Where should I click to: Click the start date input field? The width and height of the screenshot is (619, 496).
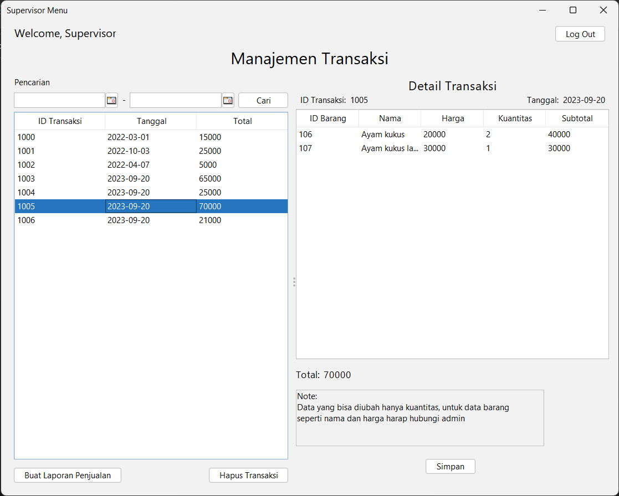point(60,100)
